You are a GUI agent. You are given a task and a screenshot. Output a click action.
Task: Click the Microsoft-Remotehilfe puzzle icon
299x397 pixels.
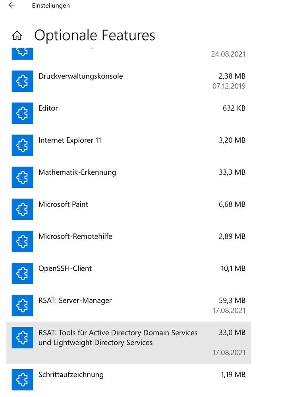22,241
